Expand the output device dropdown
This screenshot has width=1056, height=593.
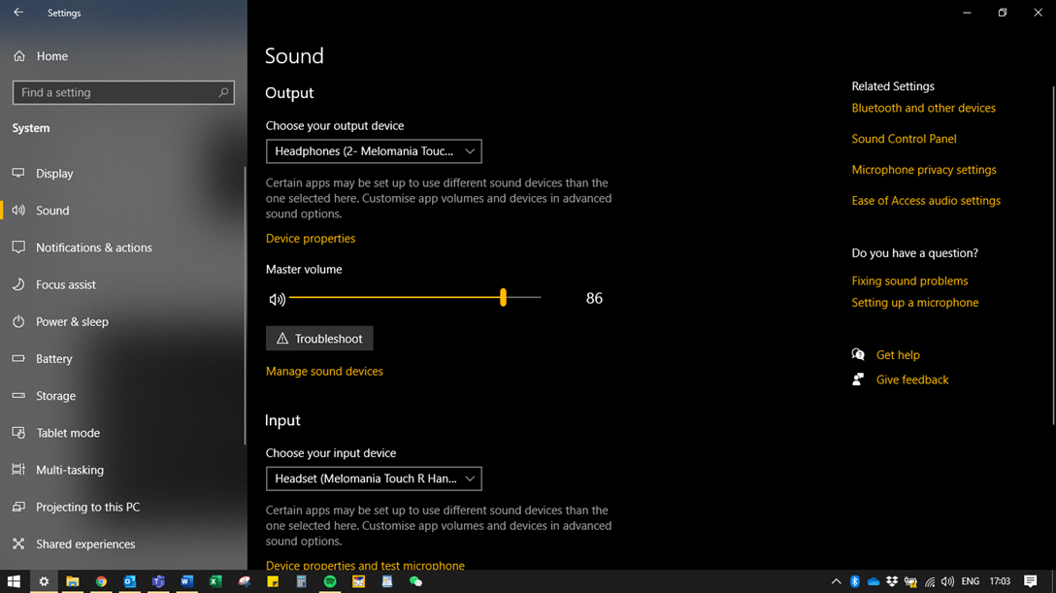coord(374,151)
